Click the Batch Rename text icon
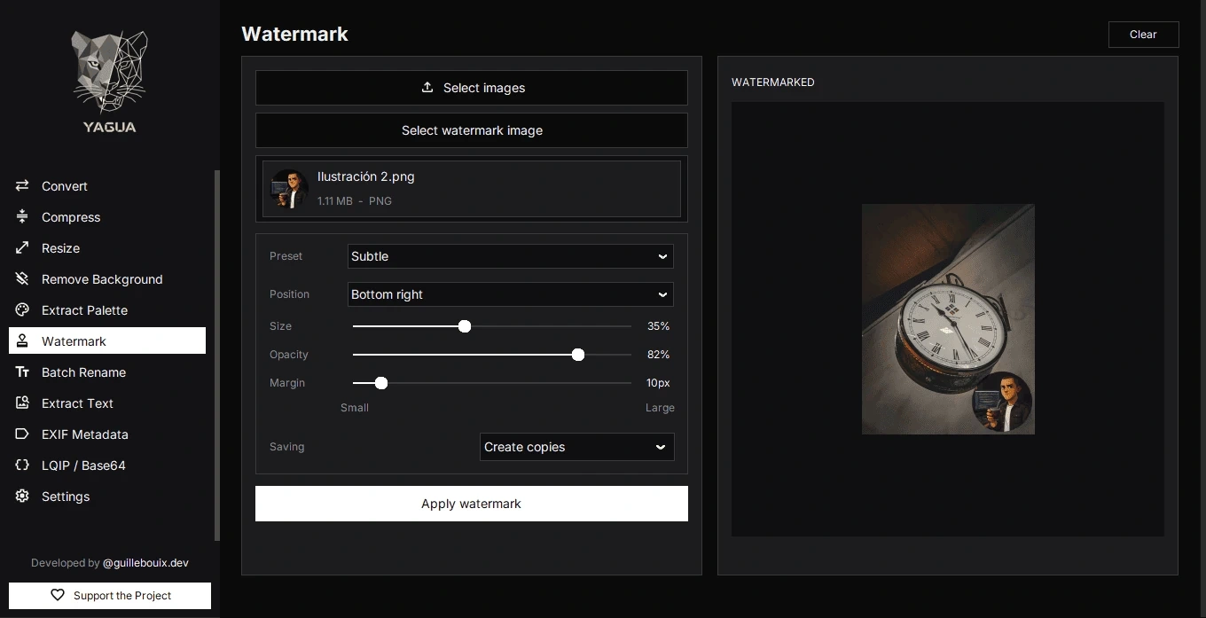Image resolution: width=1206 pixels, height=618 pixels. (22, 372)
